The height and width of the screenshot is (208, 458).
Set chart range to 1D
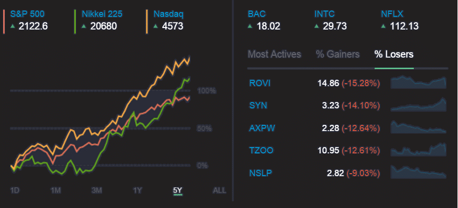(15, 190)
